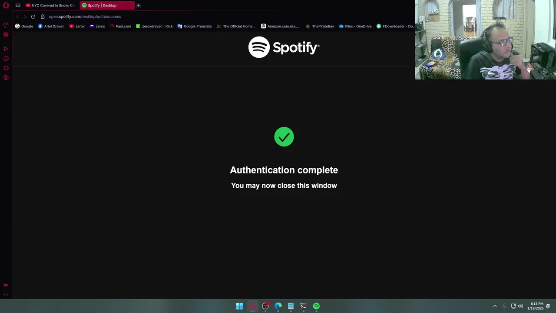Open the three-dots sidebar setup menu
The image size is (556, 313).
6,295
